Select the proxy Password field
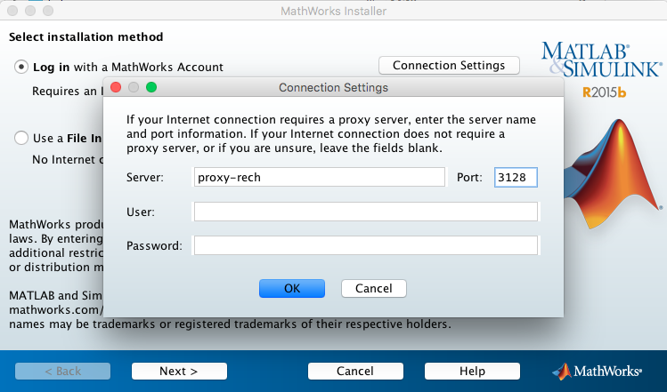The height and width of the screenshot is (392, 667). point(365,245)
